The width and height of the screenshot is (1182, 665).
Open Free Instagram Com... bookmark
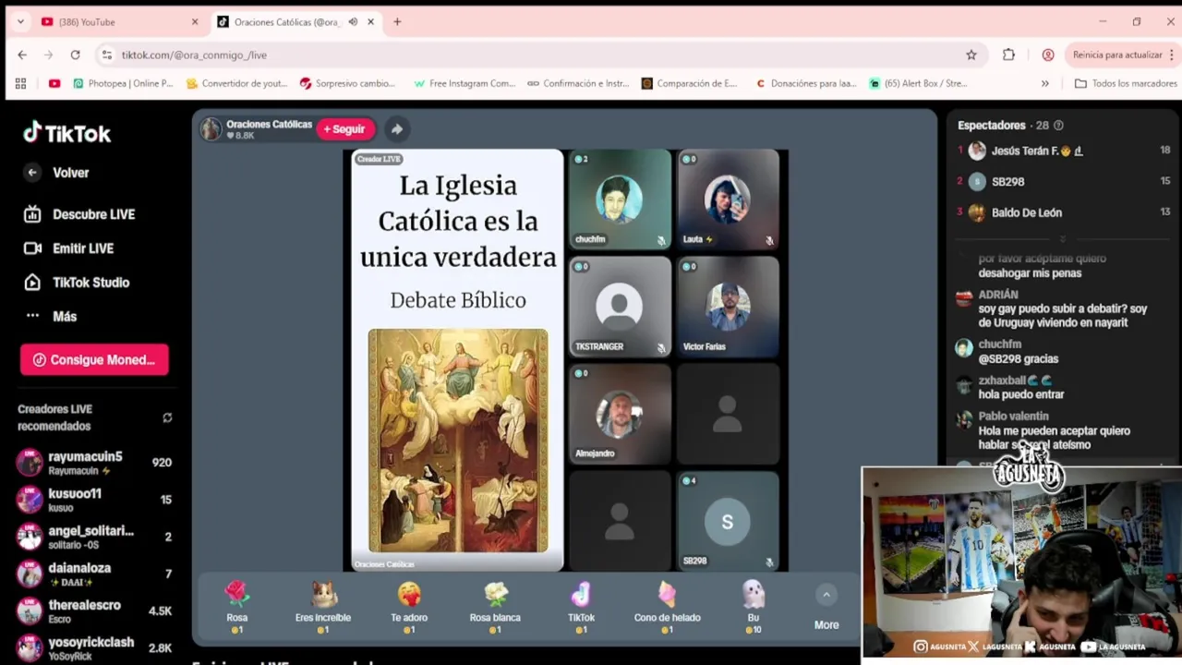coord(464,84)
